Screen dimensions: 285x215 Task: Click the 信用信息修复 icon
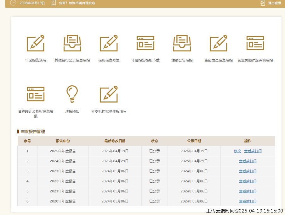click(x=109, y=43)
